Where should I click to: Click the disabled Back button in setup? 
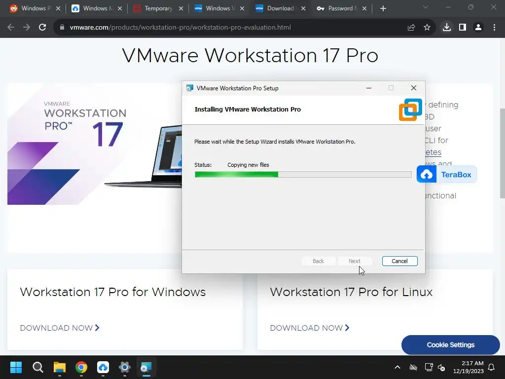tap(318, 261)
